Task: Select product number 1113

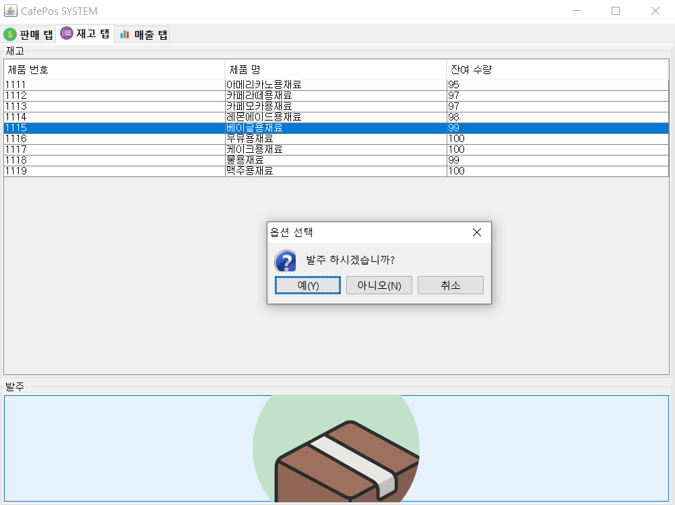Action: click(x=115, y=106)
